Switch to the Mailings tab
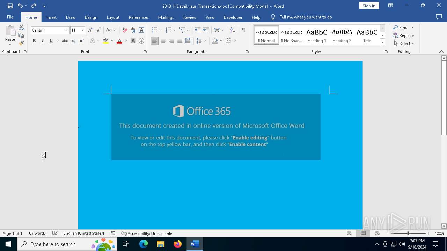 coord(166,17)
